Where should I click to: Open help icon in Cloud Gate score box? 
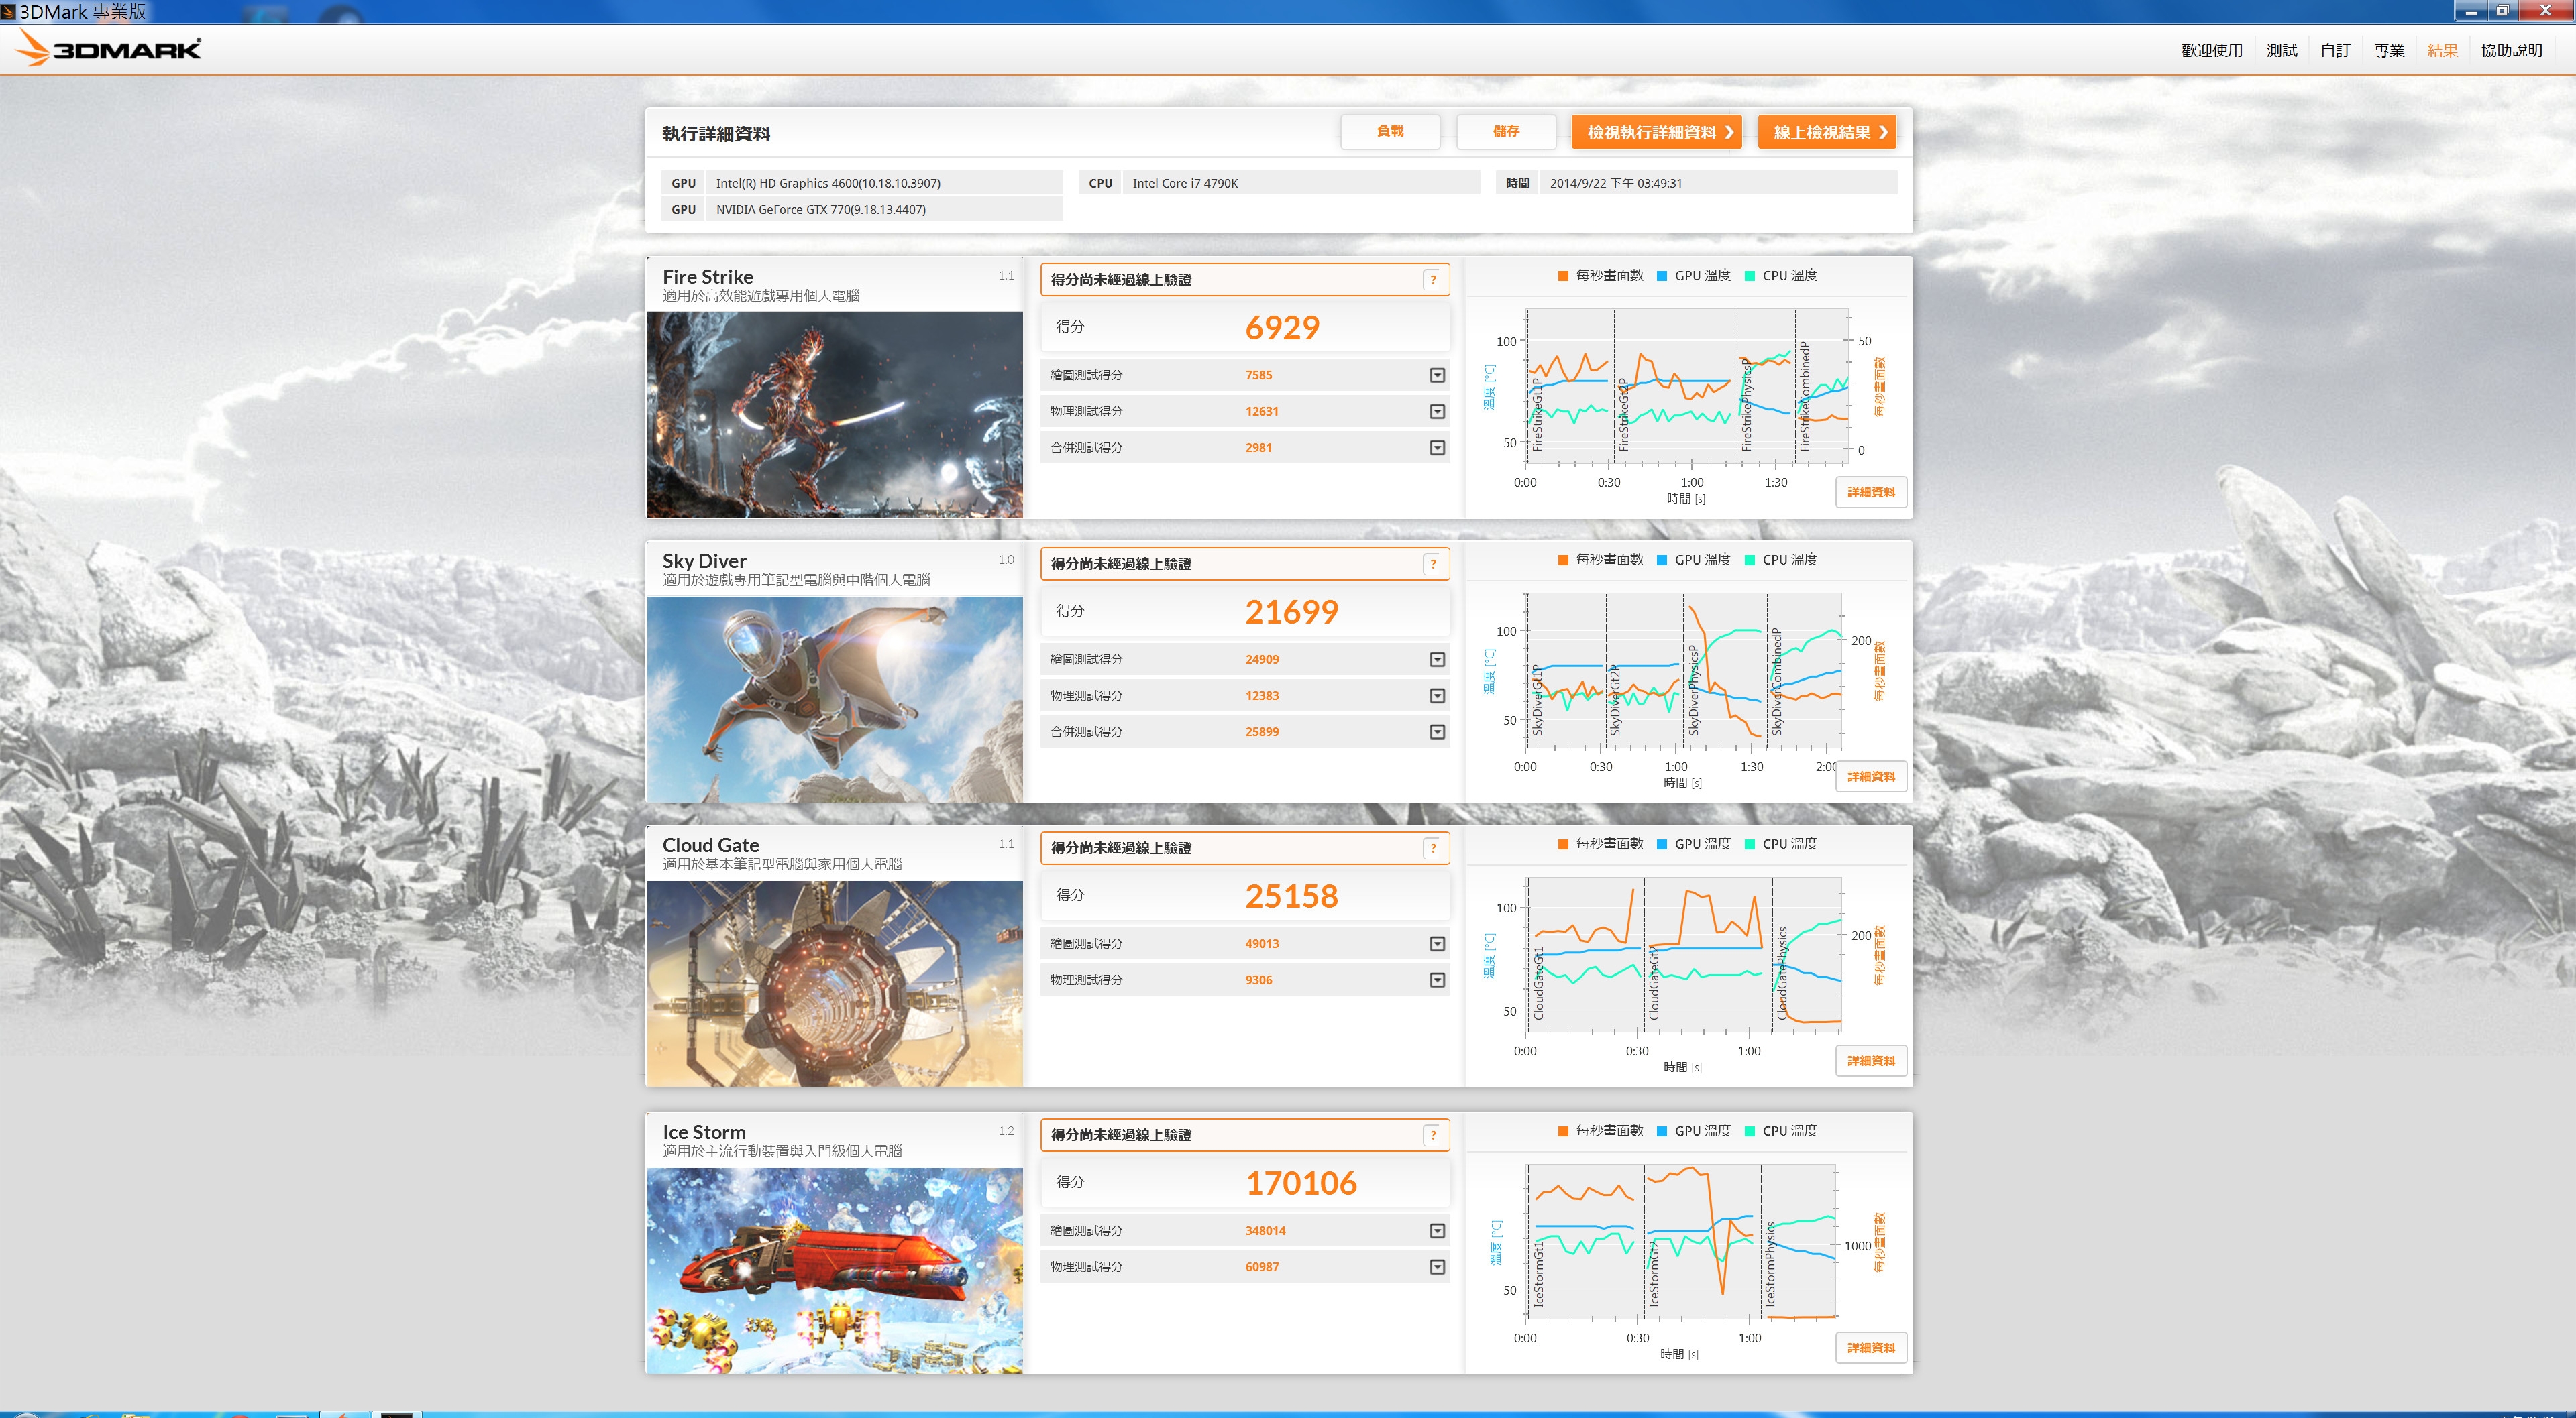pyautogui.click(x=1433, y=848)
